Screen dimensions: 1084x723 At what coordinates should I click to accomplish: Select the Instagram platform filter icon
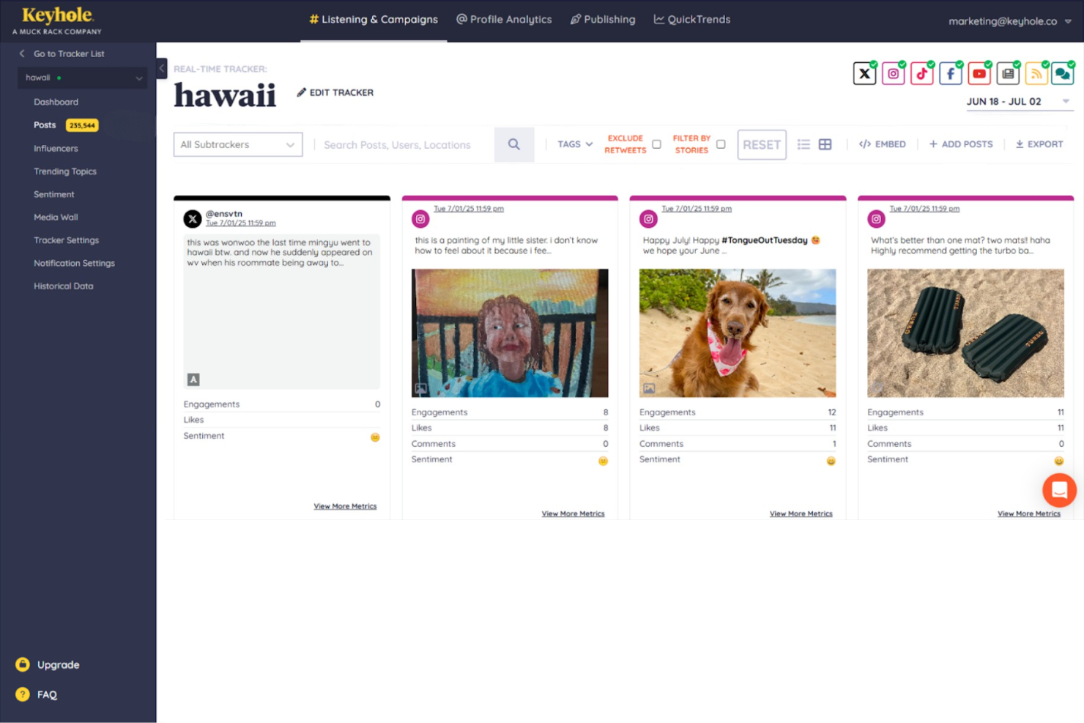(893, 73)
